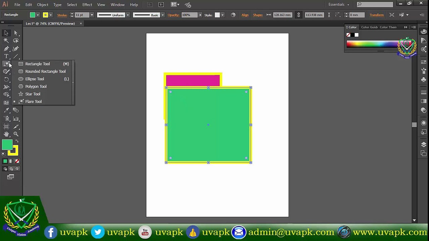Open the Recolor Artwork icon
This screenshot has height=241, width=429.
[233, 15]
